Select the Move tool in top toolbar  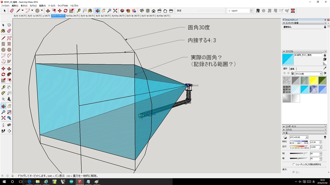[60, 11]
